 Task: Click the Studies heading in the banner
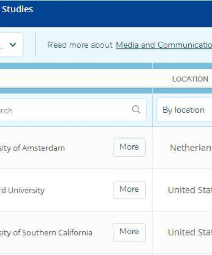[17, 9]
